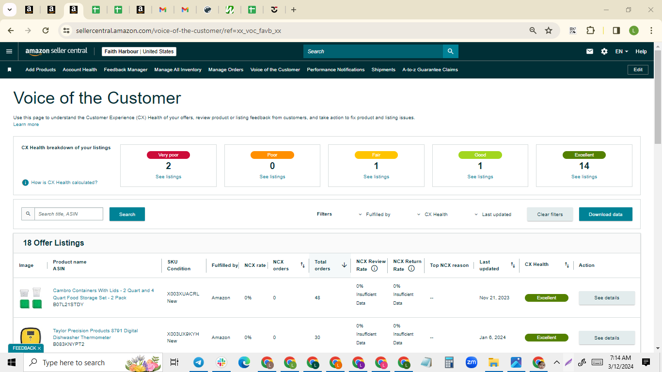Go back in browser history
This screenshot has height=372, width=662.
pyautogui.click(x=11, y=31)
